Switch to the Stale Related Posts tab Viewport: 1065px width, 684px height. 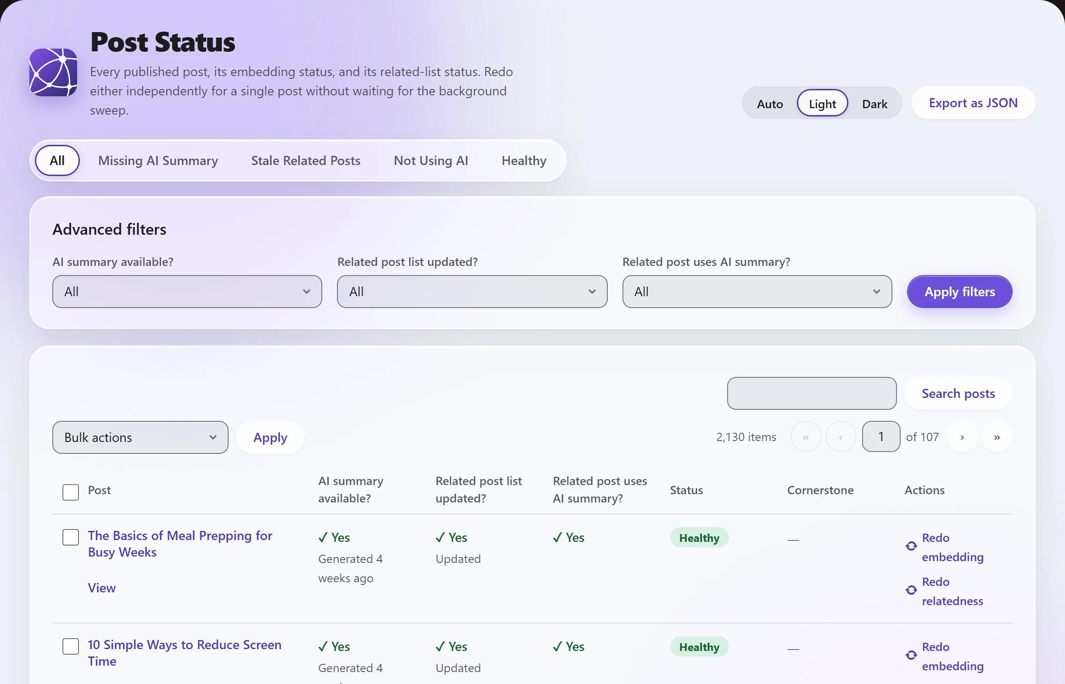306,160
